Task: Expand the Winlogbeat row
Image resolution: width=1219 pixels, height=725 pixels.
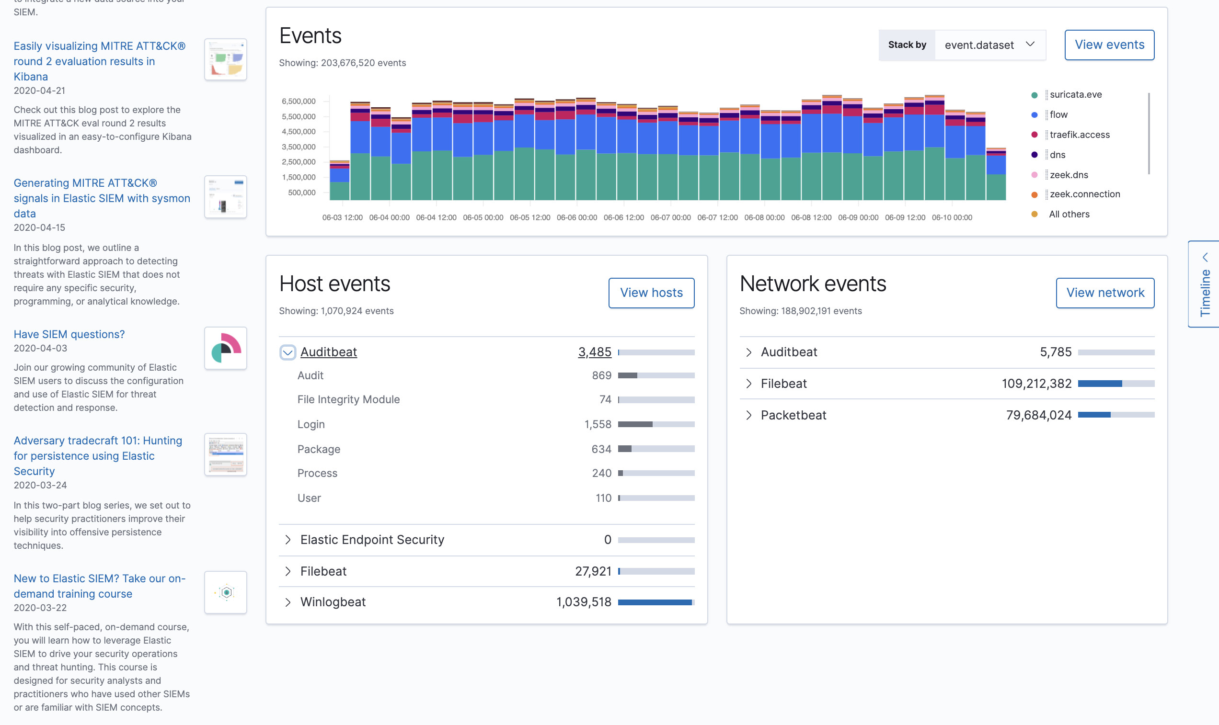Action: [288, 602]
